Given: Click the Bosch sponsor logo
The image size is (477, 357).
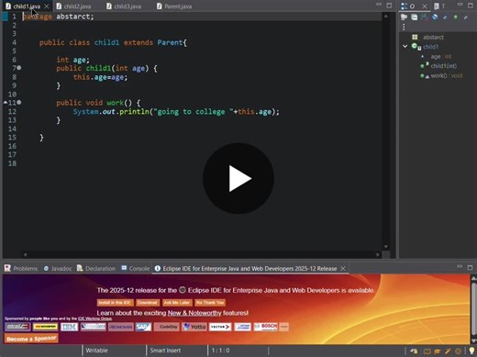Looking at the screenshot, I should [266, 327].
